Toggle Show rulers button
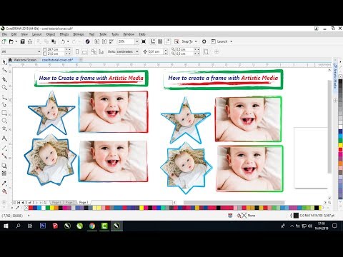343x257 pixels. pos(153,41)
